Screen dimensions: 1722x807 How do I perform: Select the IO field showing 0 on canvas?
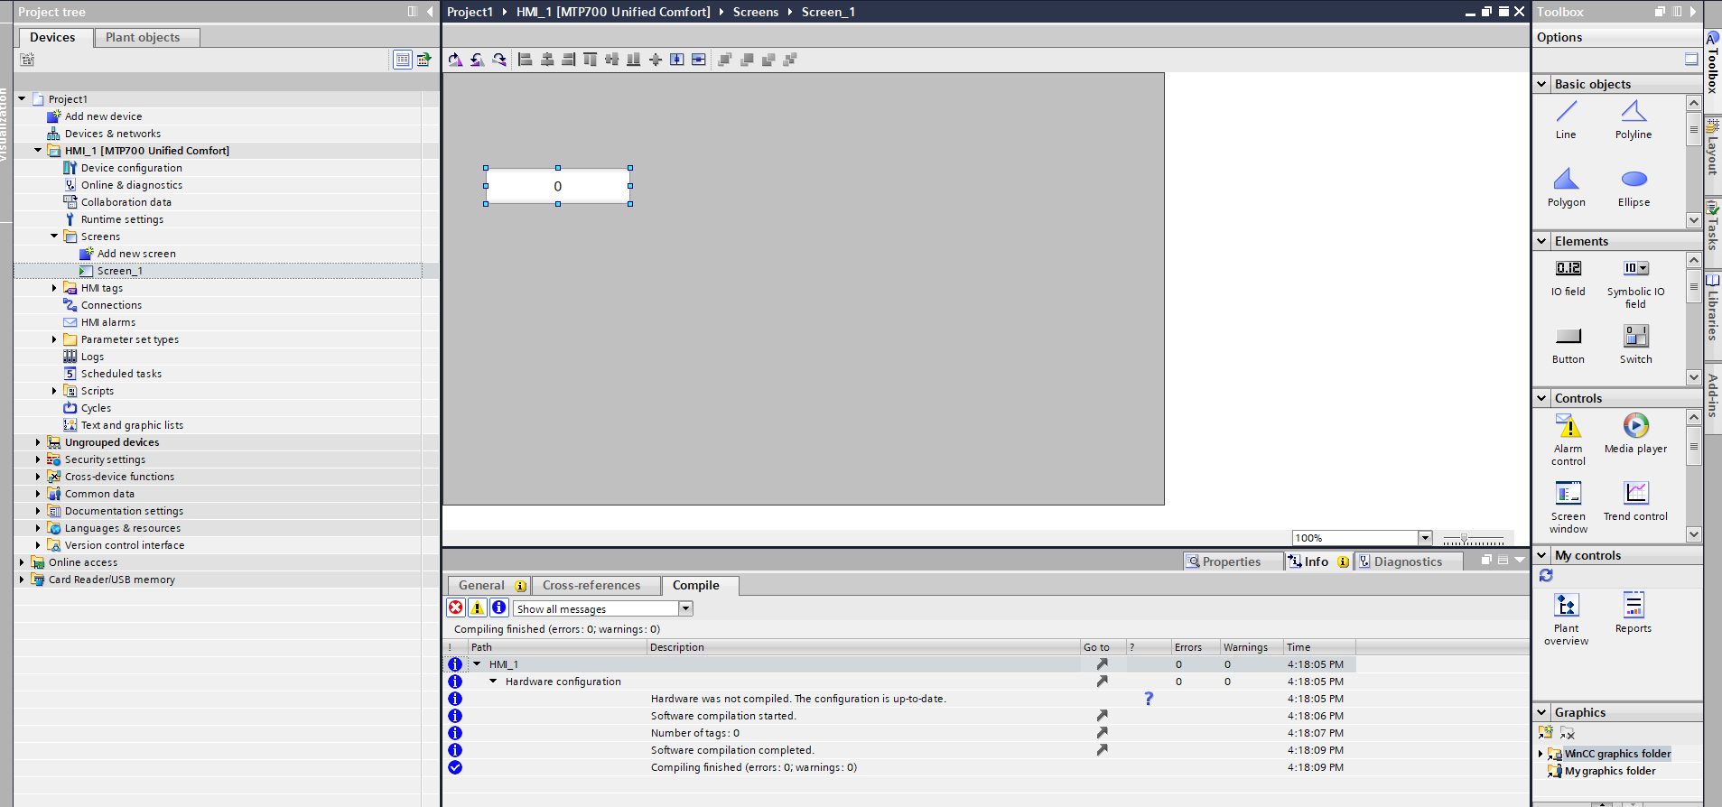tap(558, 186)
